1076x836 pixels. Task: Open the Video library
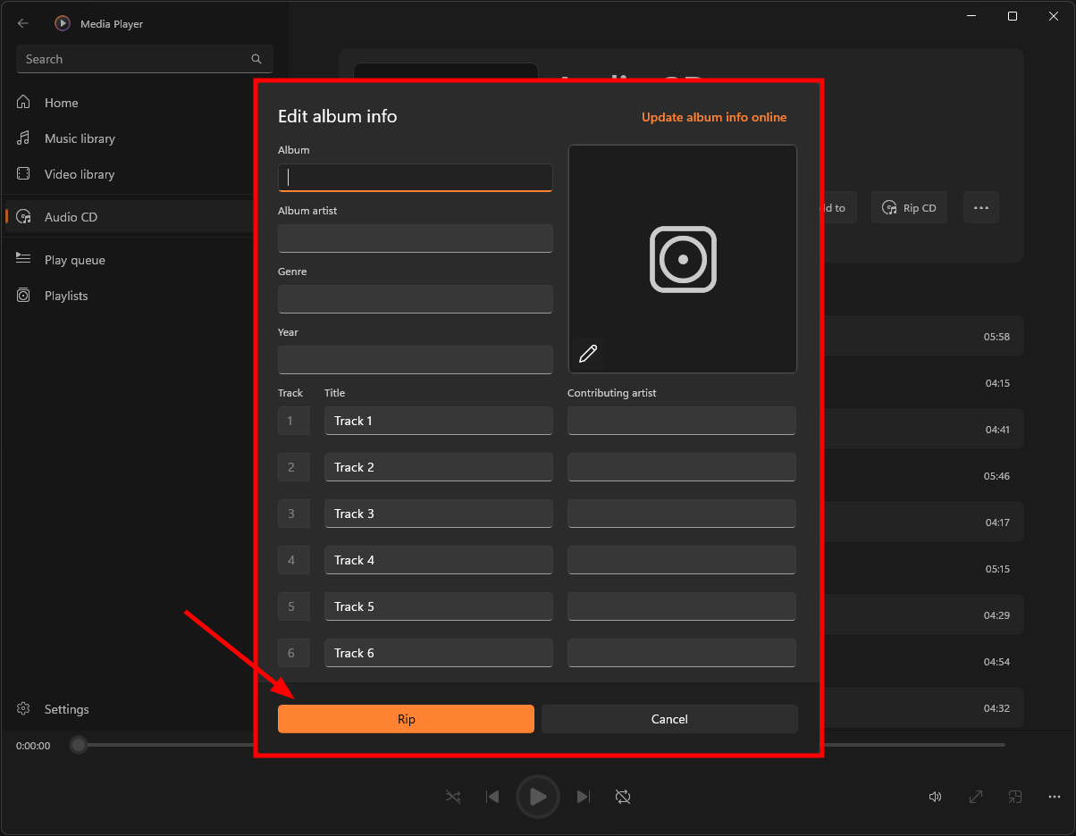(80, 174)
